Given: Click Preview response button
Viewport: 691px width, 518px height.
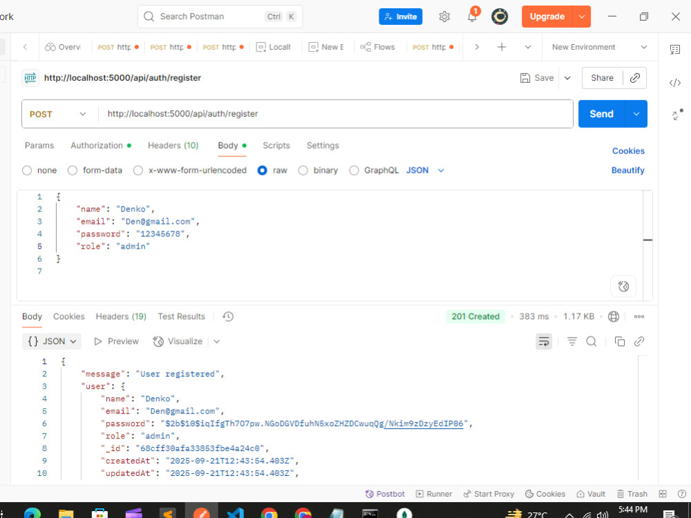Looking at the screenshot, I should point(116,341).
